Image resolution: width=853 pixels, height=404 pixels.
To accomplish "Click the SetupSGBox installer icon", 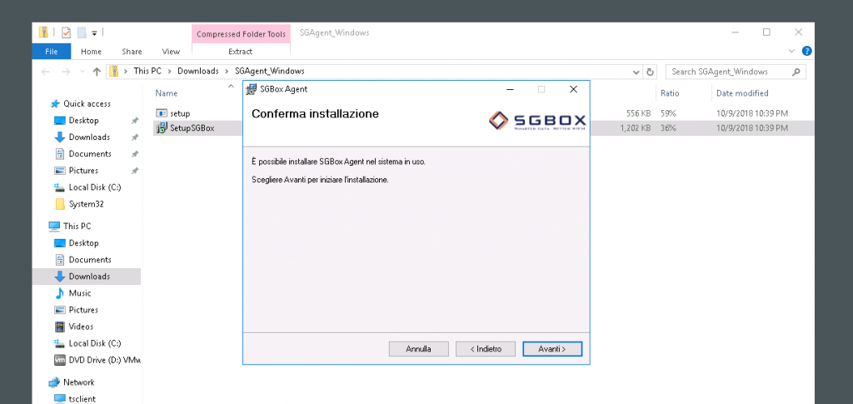I will tap(162, 128).
